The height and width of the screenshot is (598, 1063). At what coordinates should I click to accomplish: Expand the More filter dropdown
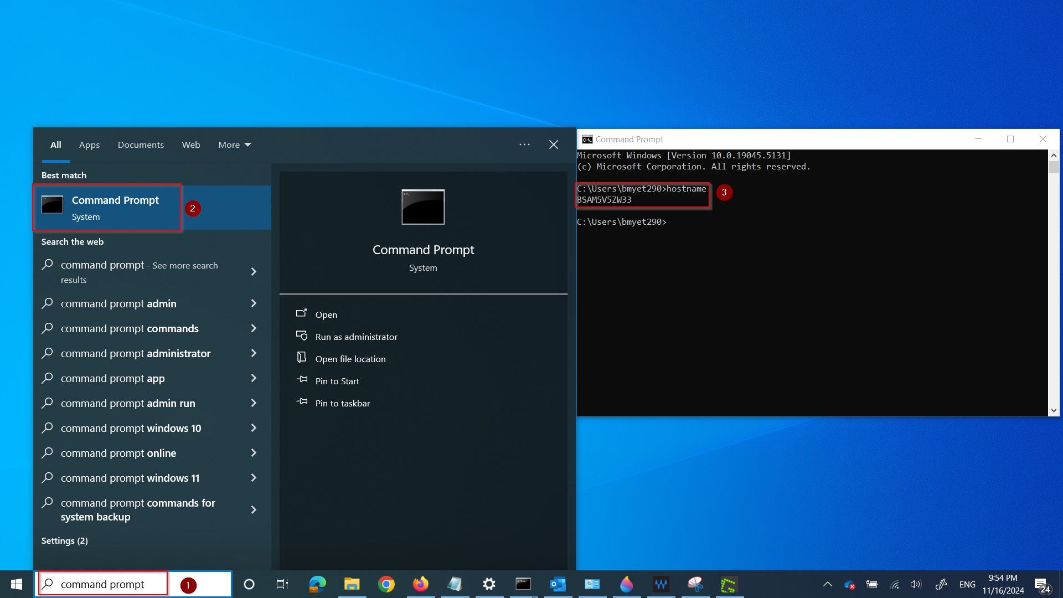coord(234,145)
